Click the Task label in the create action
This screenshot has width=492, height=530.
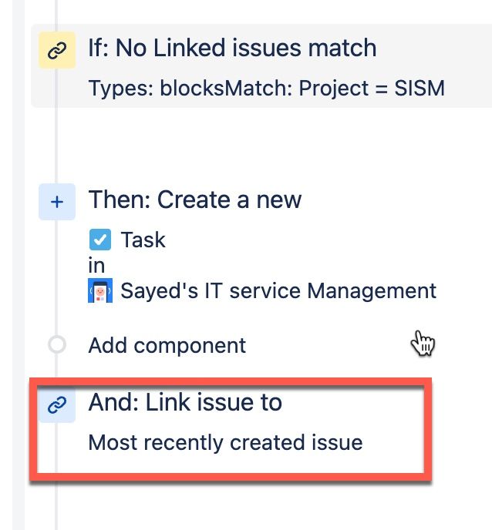143,240
